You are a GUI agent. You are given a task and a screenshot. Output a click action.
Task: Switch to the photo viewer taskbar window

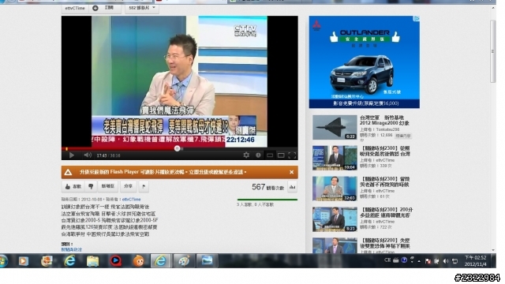pyautogui.click(x=207, y=261)
